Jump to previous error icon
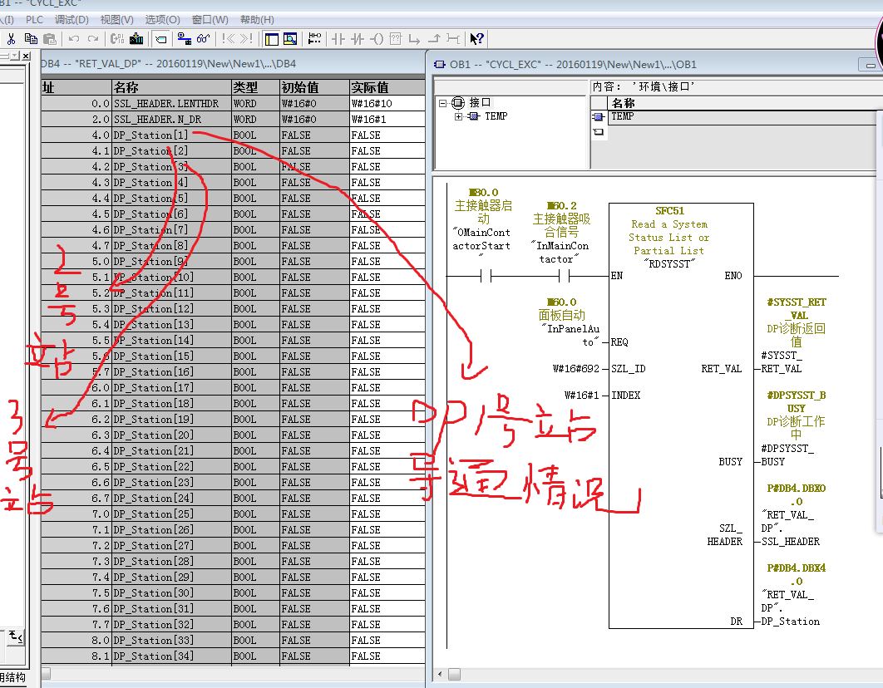The image size is (883, 688). 228,39
